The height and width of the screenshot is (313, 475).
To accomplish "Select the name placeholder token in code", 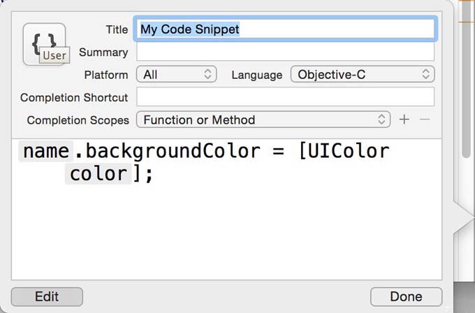I will [46, 151].
